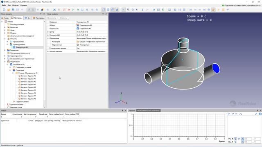The height and width of the screenshot is (147, 262).
Task: Click the save graph icon in plot panel
Action: [x=260, y=114]
